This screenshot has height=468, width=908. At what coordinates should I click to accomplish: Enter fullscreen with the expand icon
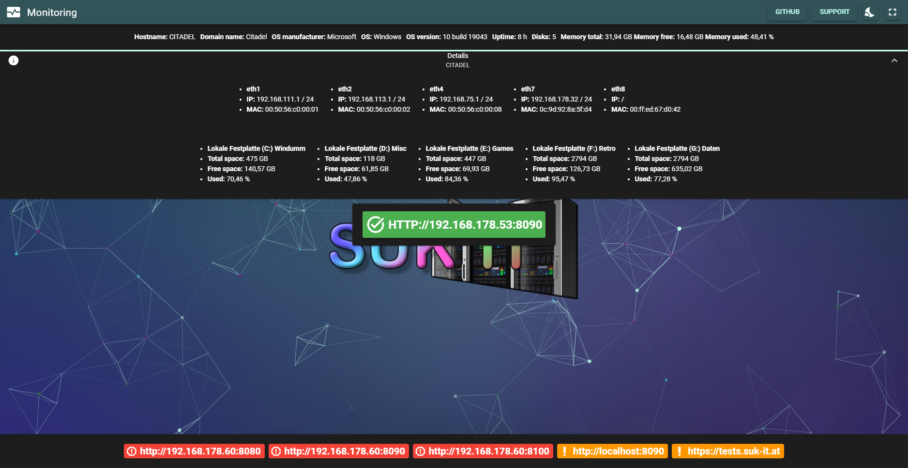(x=893, y=12)
